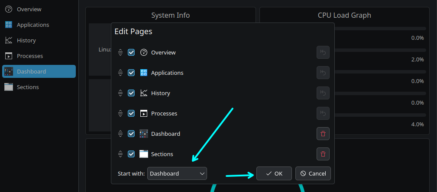Screen dimensions: 437x192
Task: Open Applications page in sidebar
Action: [39, 25]
